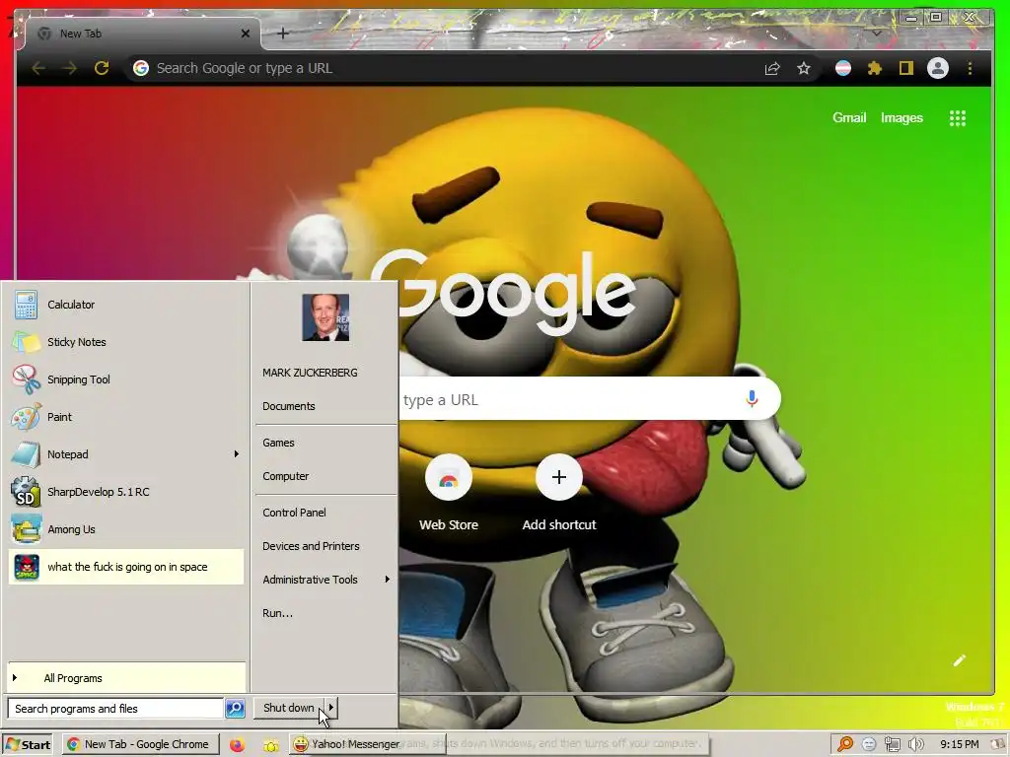Viewport: 1010px width, 757px height.
Task: Click the Start menu search magnifier button
Action: click(x=235, y=708)
